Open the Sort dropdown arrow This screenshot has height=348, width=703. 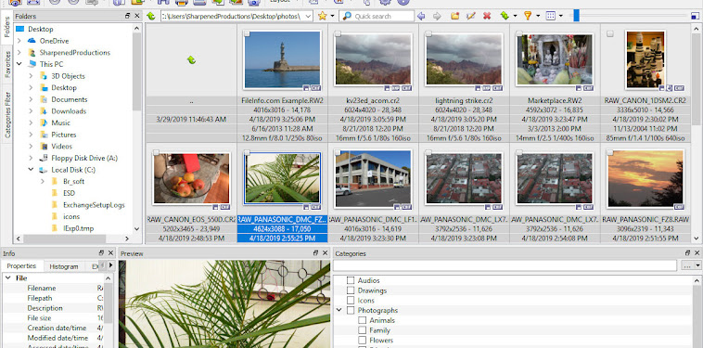tap(515, 16)
